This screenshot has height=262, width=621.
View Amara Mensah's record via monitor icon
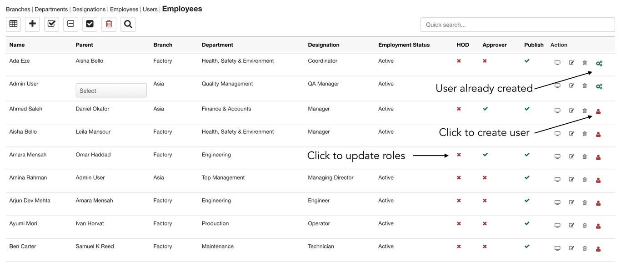(x=557, y=156)
